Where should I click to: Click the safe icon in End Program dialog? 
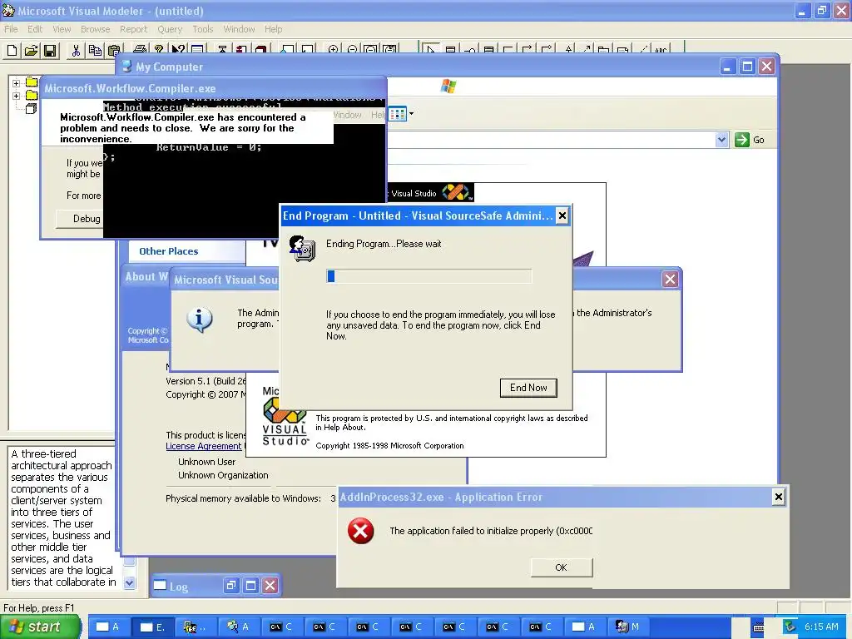coord(301,248)
